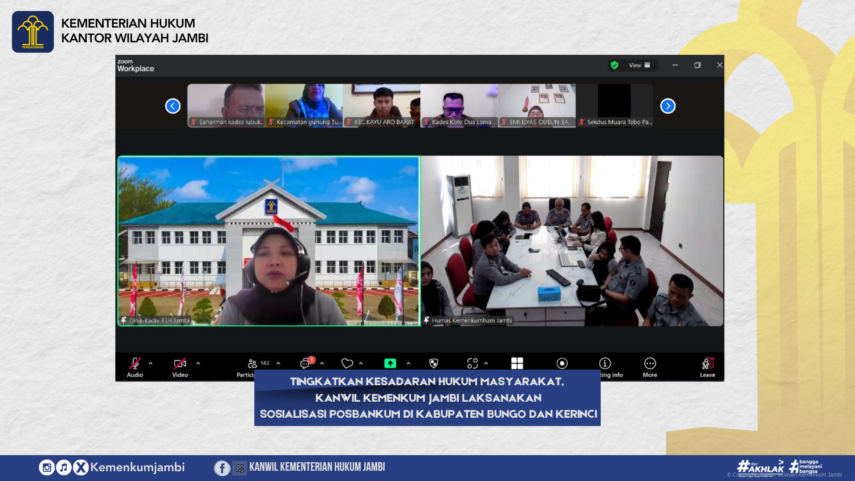855x481 pixels.
Task: Expand the audio device options chevron
Action: [x=150, y=364]
